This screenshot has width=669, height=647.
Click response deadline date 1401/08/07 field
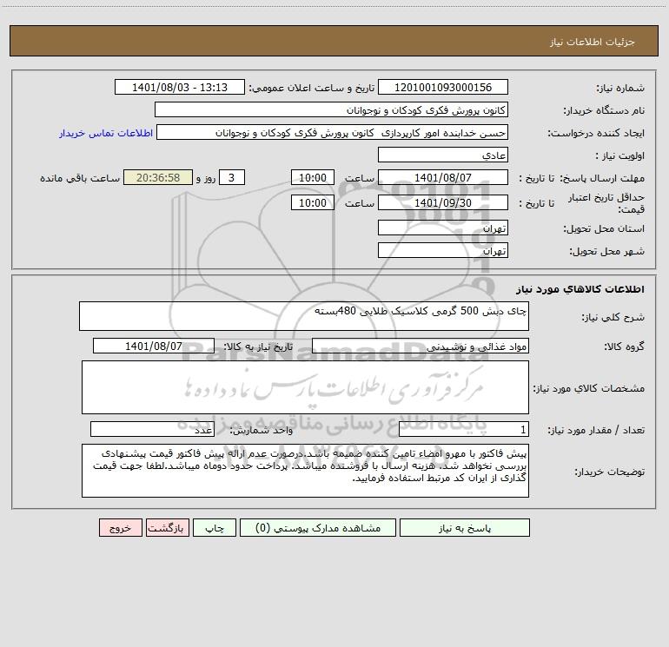pyautogui.click(x=443, y=177)
